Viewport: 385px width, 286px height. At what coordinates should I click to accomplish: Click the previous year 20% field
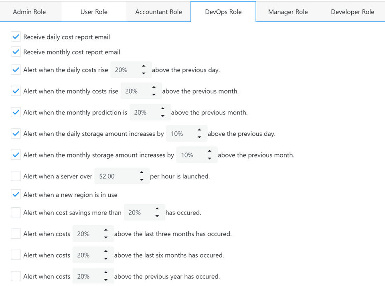point(93,276)
